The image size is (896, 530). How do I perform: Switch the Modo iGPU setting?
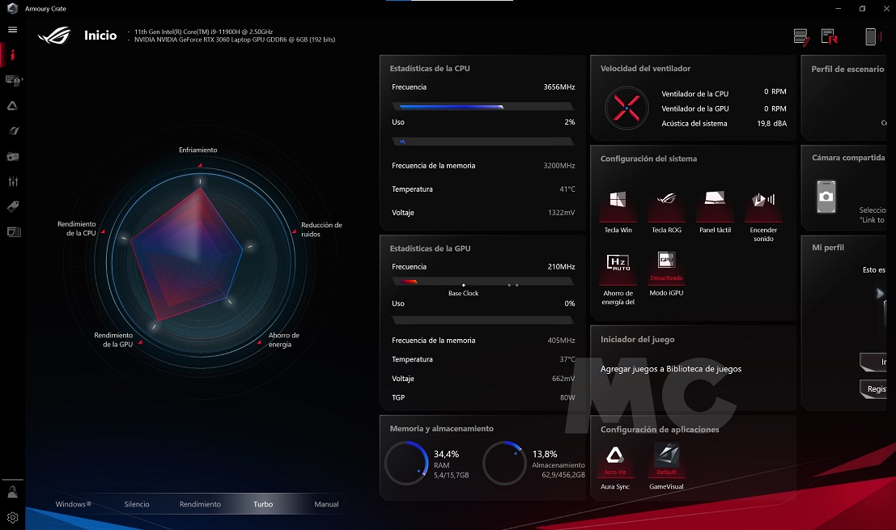[666, 268]
